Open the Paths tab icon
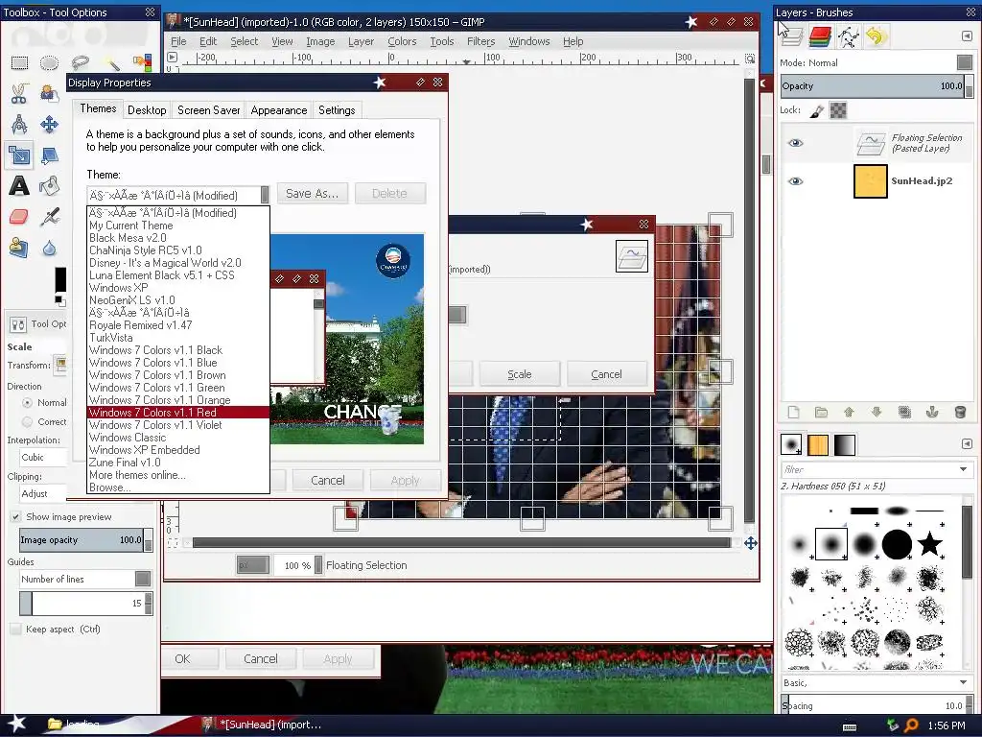The height and width of the screenshot is (737, 982). (x=849, y=36)
